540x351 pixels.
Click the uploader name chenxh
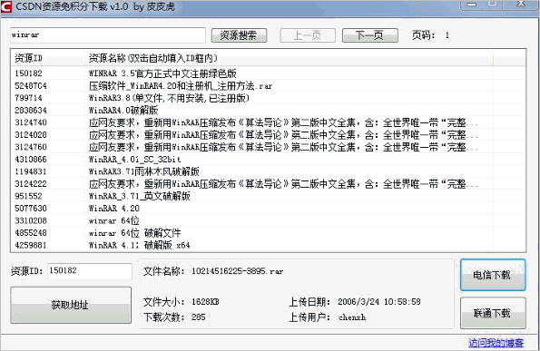(352, 317)
